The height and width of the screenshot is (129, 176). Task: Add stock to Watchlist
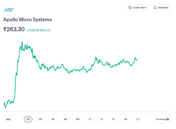click(161, 8)
